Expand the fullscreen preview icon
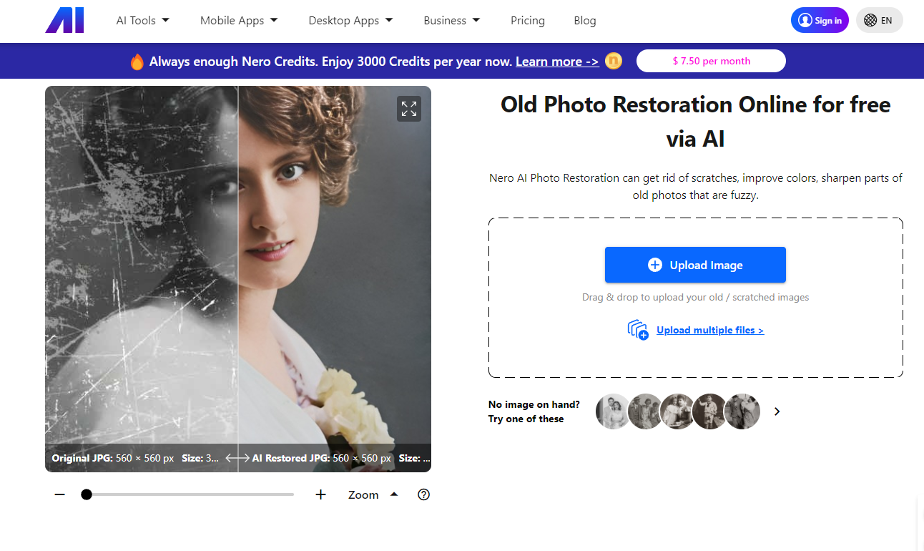 click(x=409, y=109)
